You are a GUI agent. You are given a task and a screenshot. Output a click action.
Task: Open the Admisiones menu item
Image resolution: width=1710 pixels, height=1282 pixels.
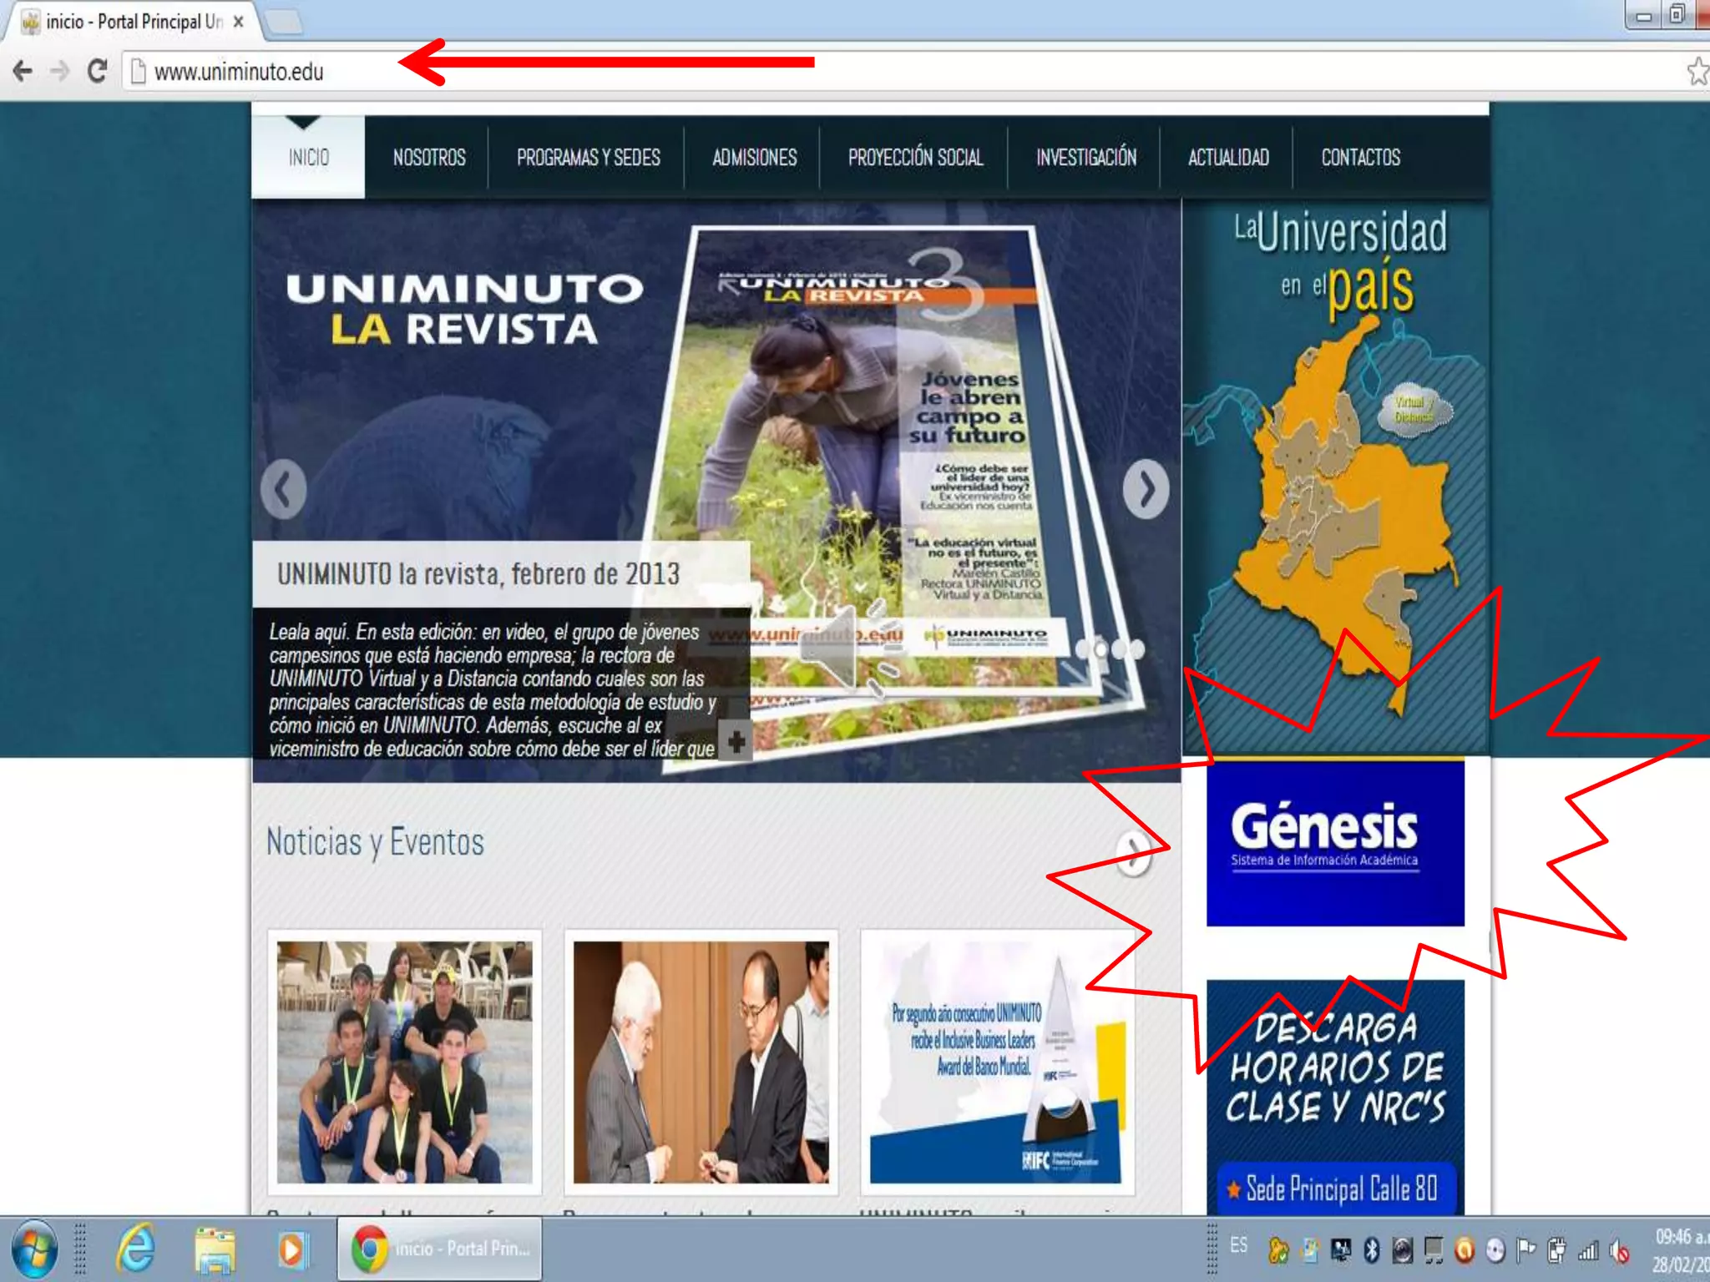coord(754,158)
